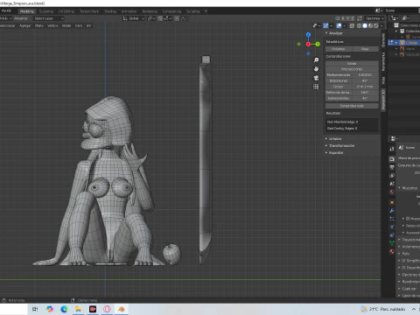
Task: Open the Herramienta sidebar tab
Action: coord(383,61)
